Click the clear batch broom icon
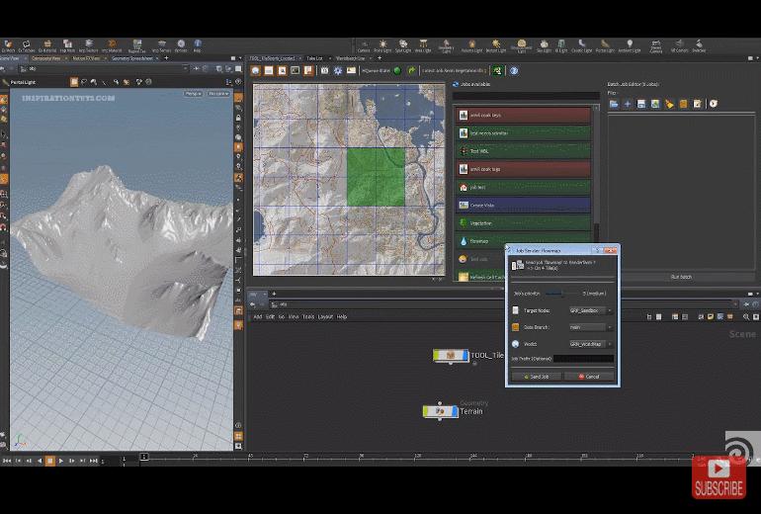The height and width of the screenshot is (514, 761). tap(669, 104)
